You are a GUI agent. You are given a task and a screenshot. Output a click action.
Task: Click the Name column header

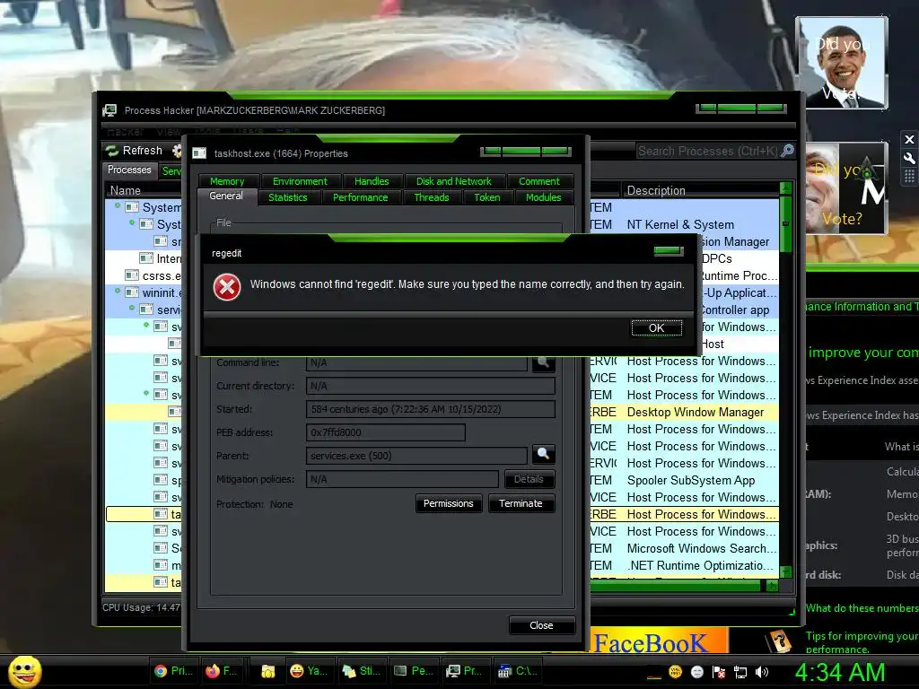pyautogui.click(x=144, y=190)
